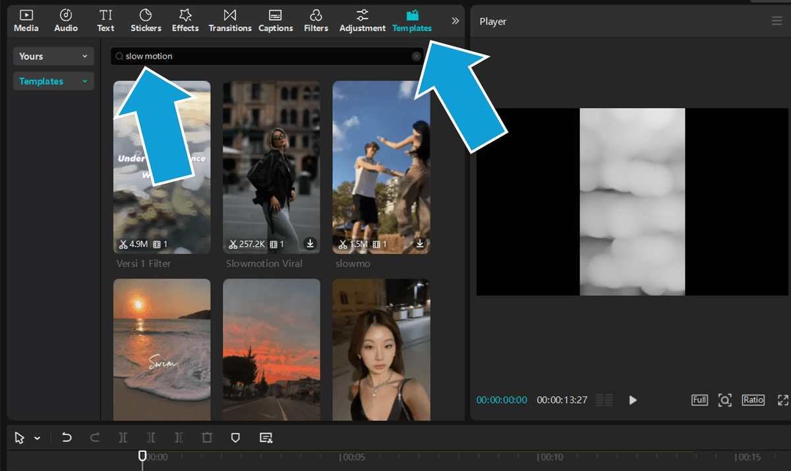This screenshot has height=471, width=791.
Task: Click the Delete trash icon
Action: click(x=207, y=437)
